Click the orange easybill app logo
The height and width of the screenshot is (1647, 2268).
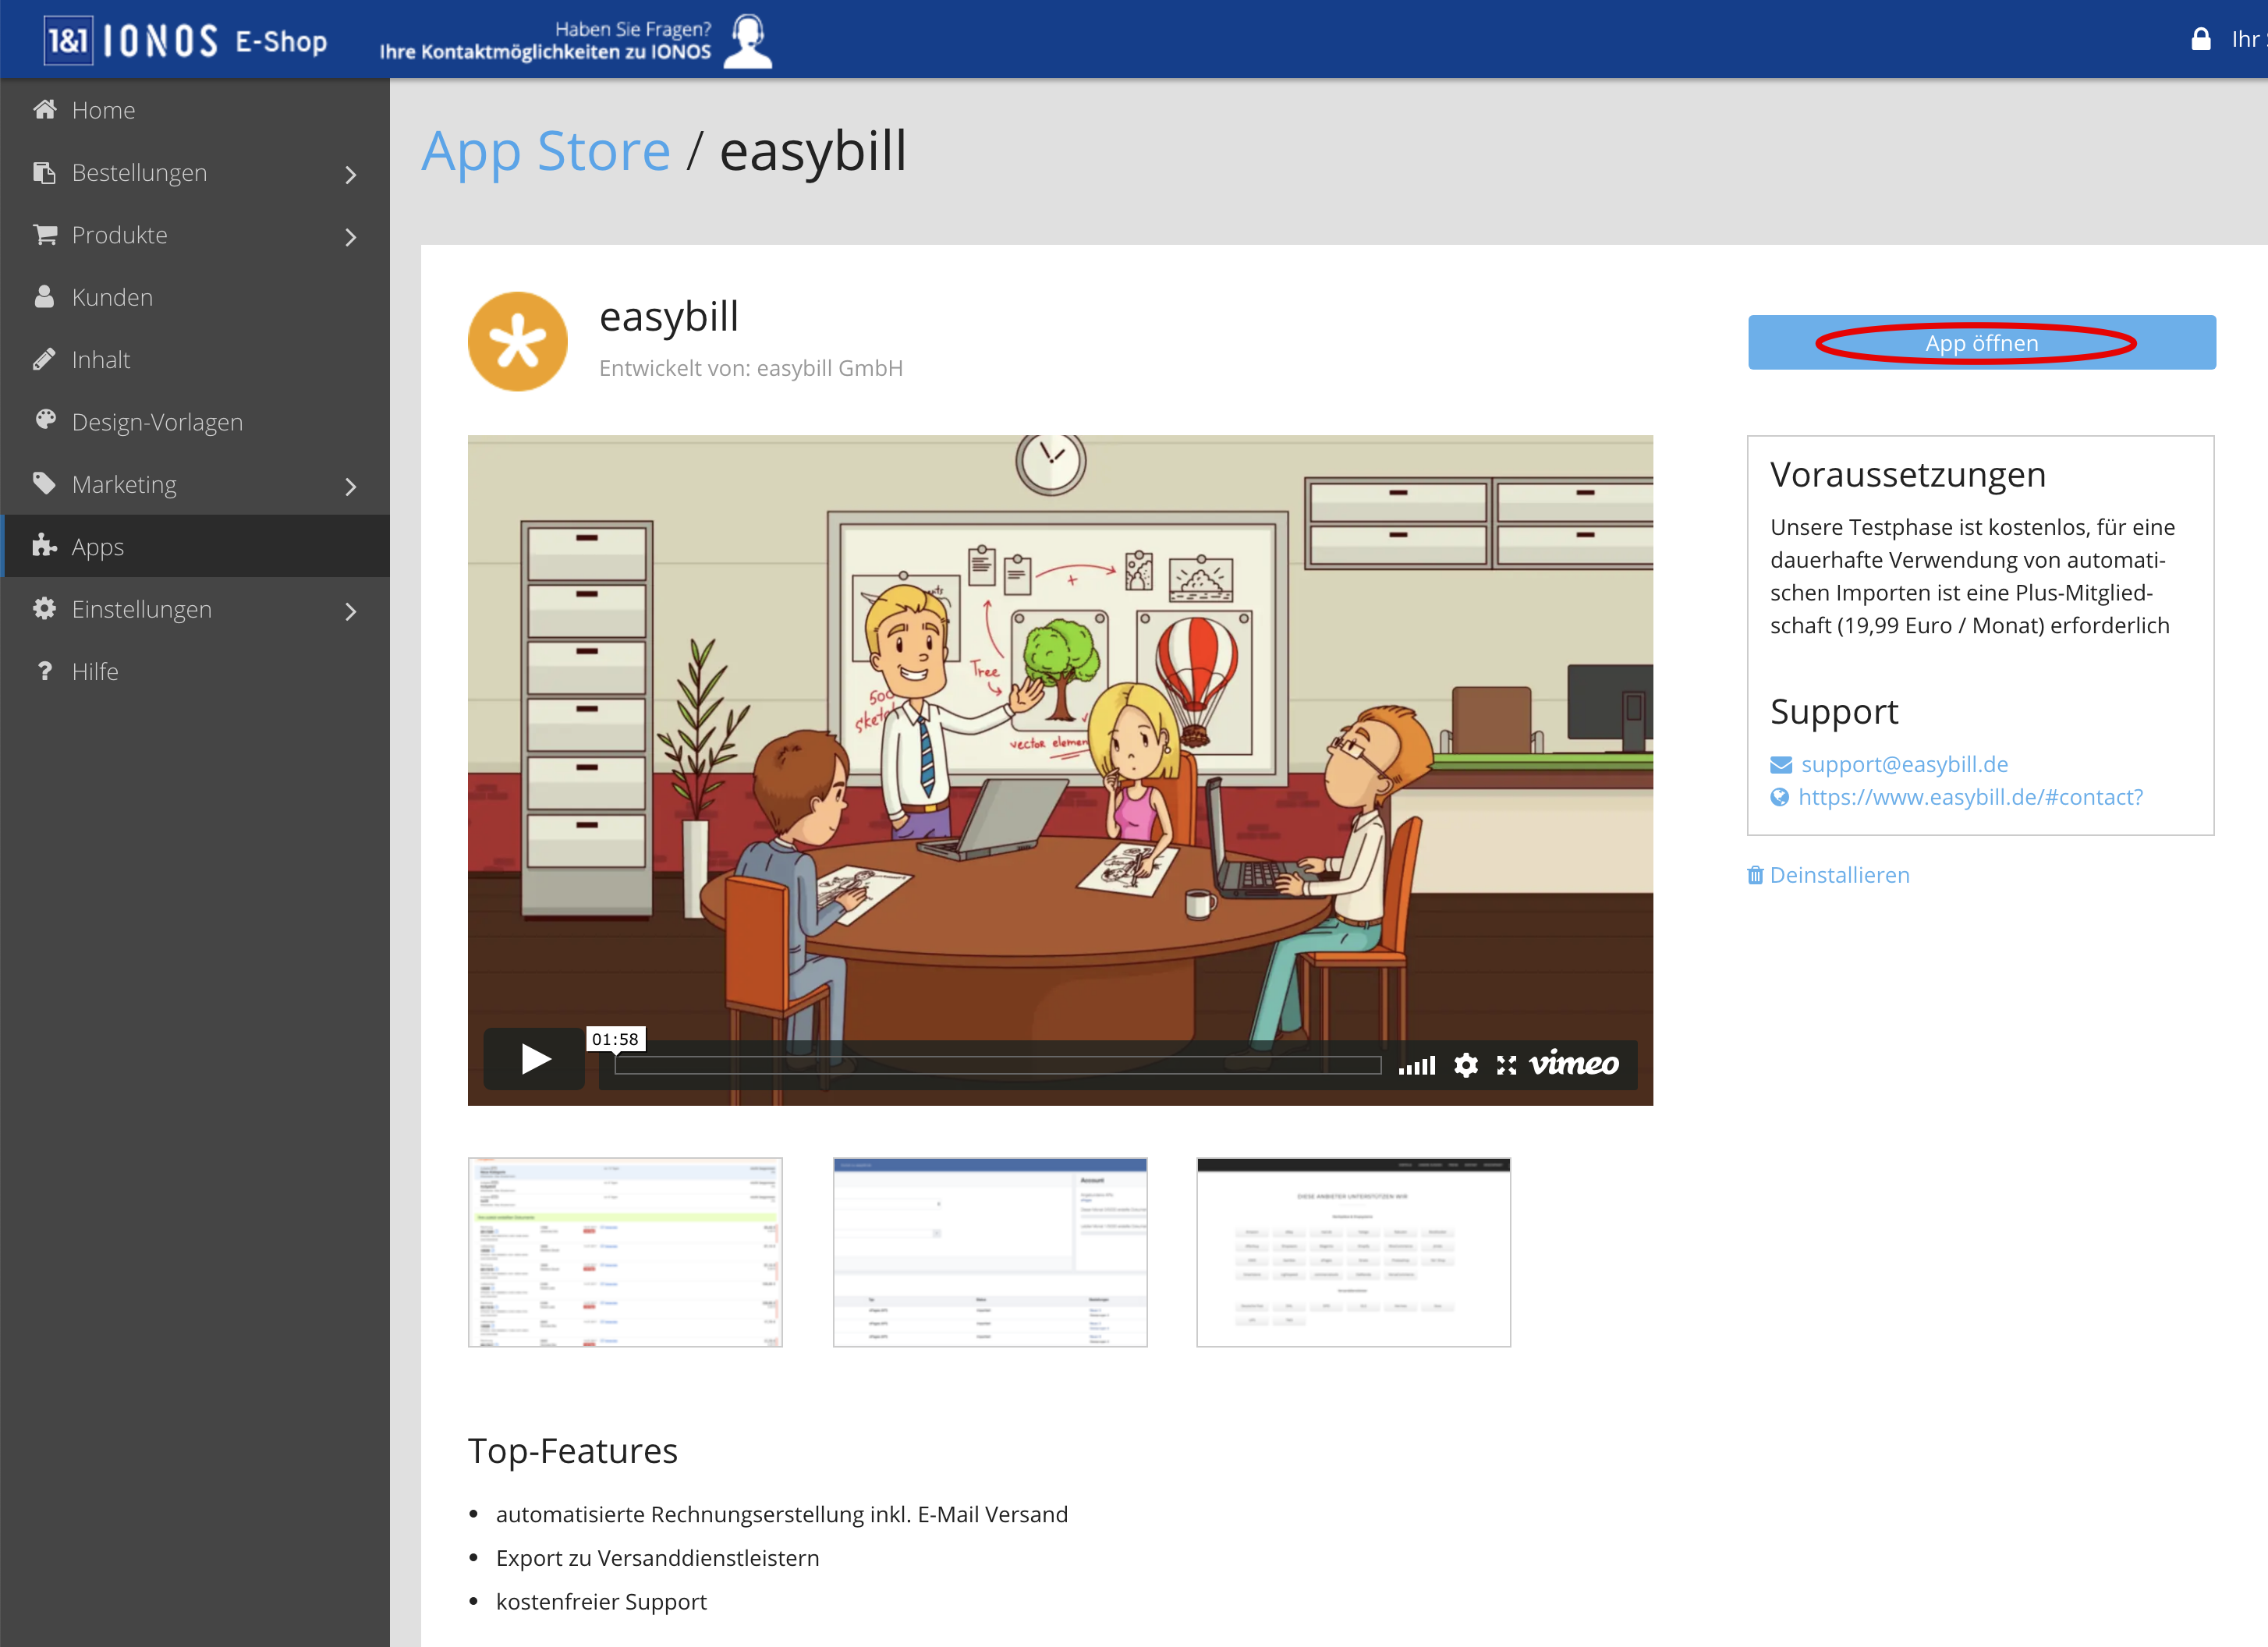(518, 341)
